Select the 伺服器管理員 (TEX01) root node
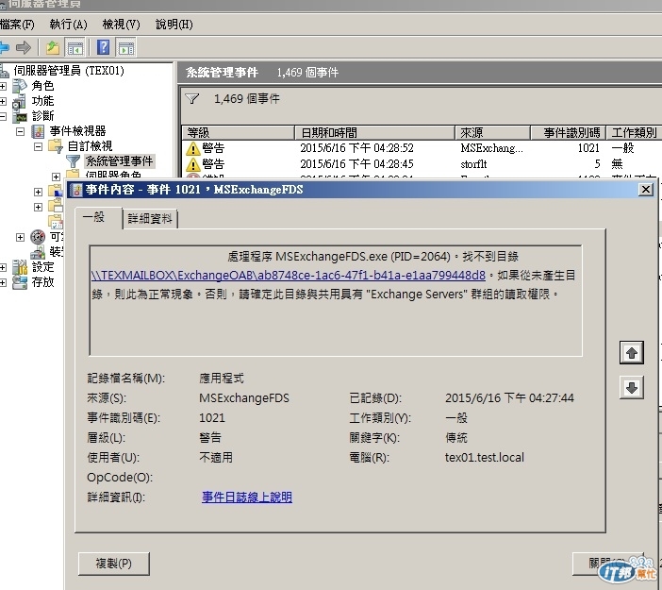The image size is (662, 590). coord(69,71)
